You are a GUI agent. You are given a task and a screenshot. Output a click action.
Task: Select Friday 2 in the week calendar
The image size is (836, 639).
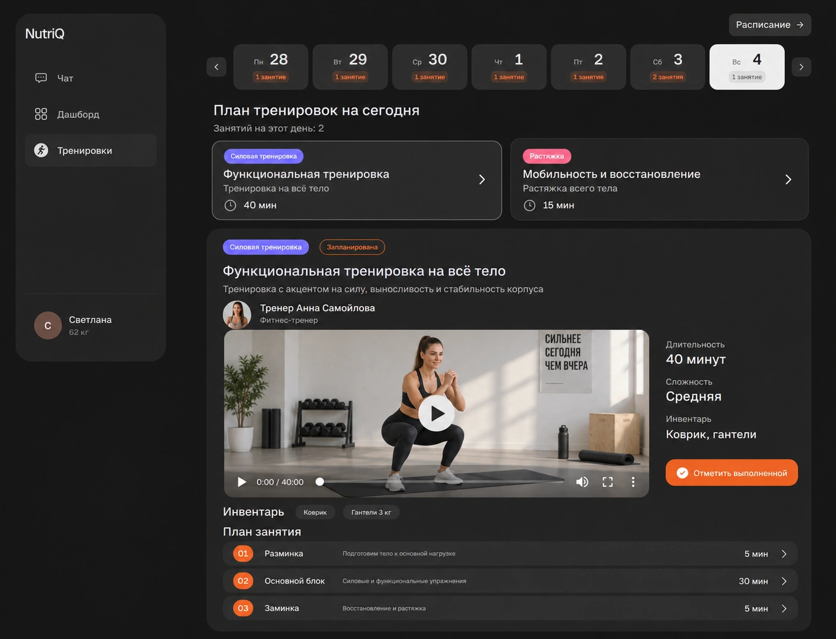click(x=588, y=67)
